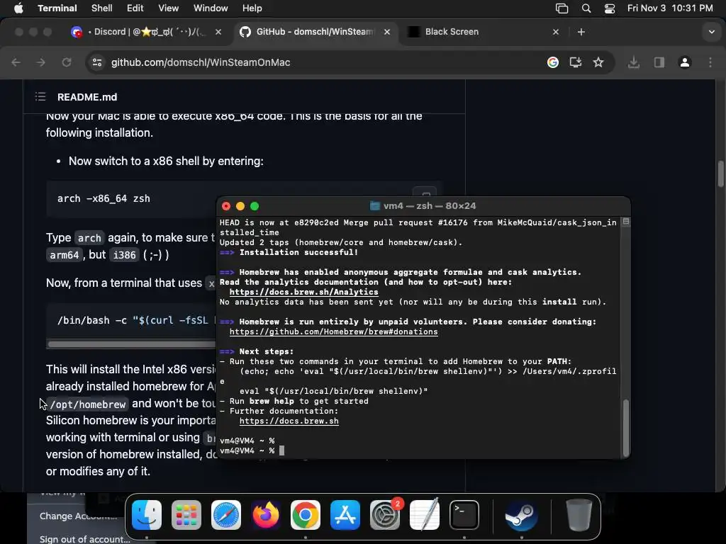Expand the tab search dropdown
726x544 pixels.
click(712, 32)
